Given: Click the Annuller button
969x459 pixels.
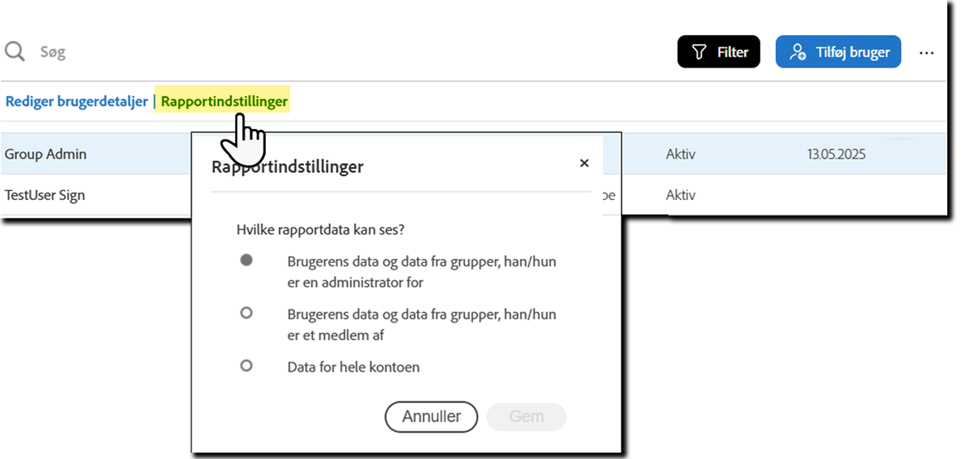Looking at the screenshot, I should click(x=431, y=416).
